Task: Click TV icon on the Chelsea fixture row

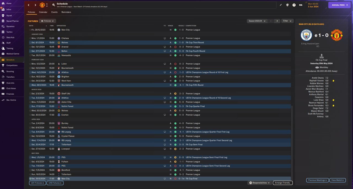Action: point(165,38)
